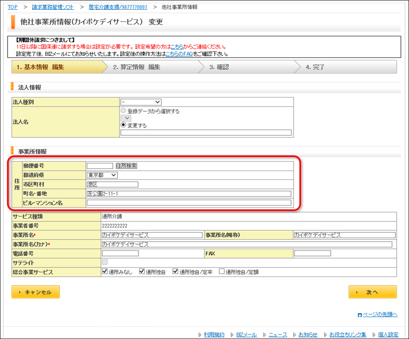The width and height of the screenshot is (409, 339).
Task: Open the こちらのFAQ link
Action: pos(179,54)
